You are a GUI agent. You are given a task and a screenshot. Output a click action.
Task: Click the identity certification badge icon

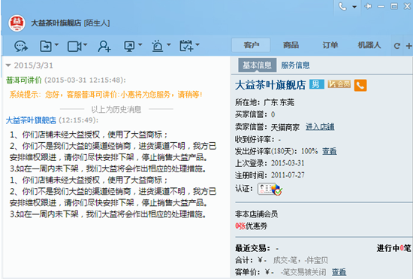coord(270,189)
